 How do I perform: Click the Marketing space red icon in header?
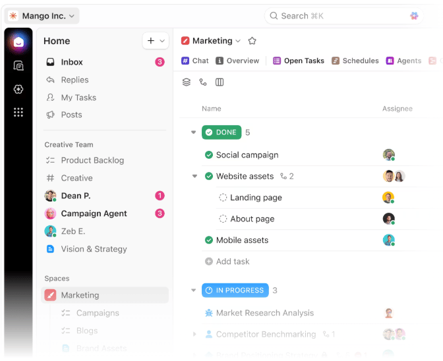[185, 41]
